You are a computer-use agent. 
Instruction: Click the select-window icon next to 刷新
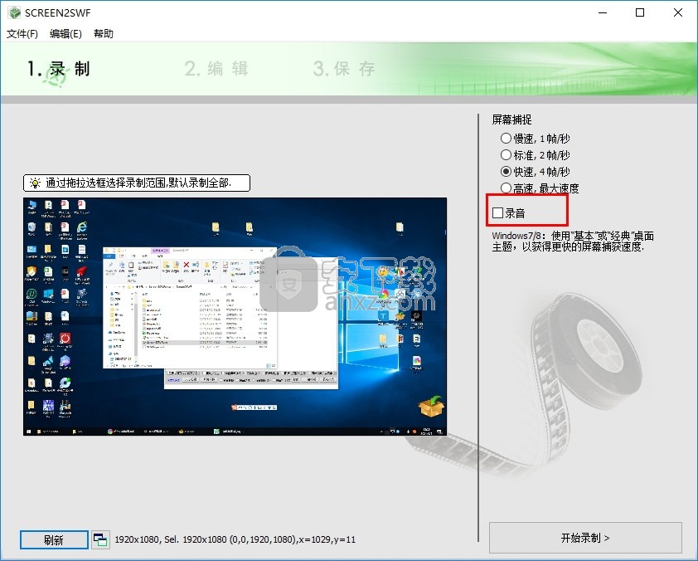tap(100, 540)
